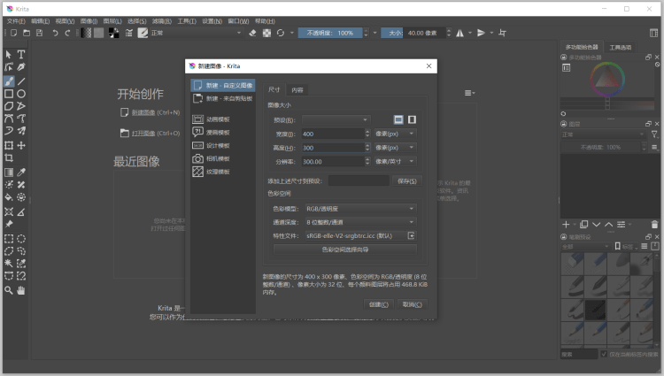Select the Text tool in toolbox

tap(21, 55)
